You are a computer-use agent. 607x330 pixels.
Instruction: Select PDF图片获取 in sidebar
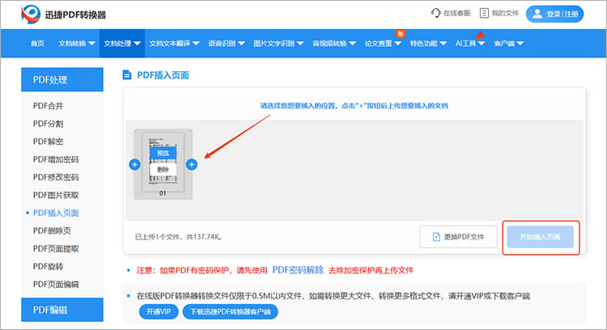tap(56, 195)
